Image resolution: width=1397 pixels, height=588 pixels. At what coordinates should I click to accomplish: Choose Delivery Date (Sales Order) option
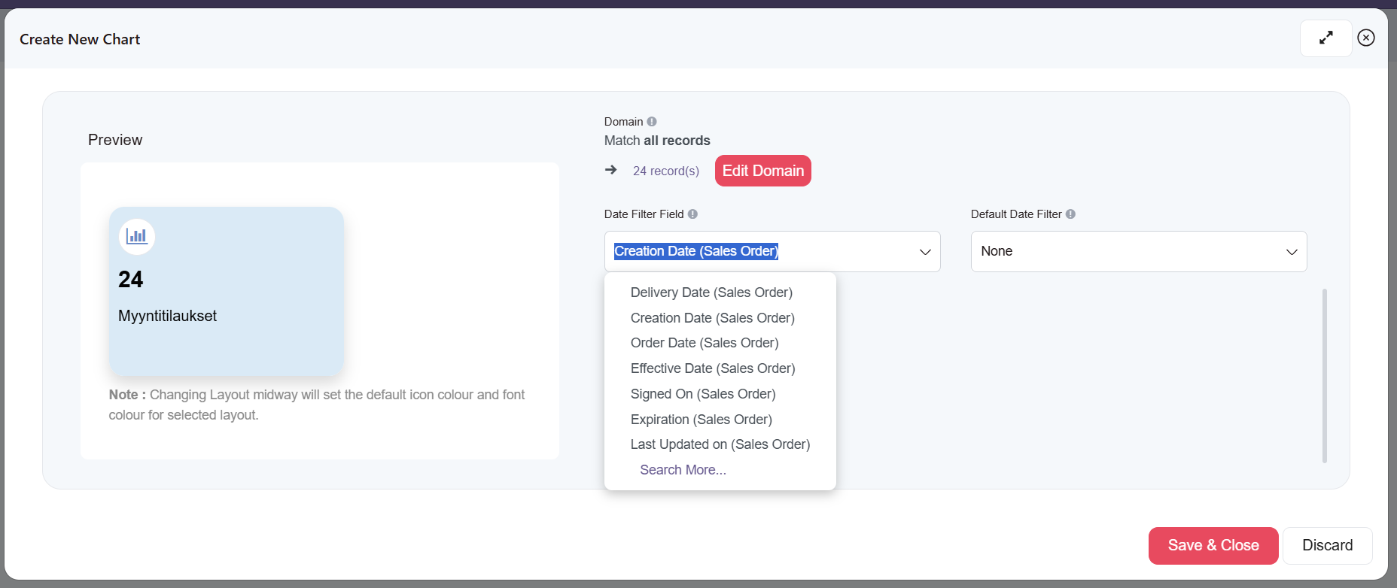711,292
